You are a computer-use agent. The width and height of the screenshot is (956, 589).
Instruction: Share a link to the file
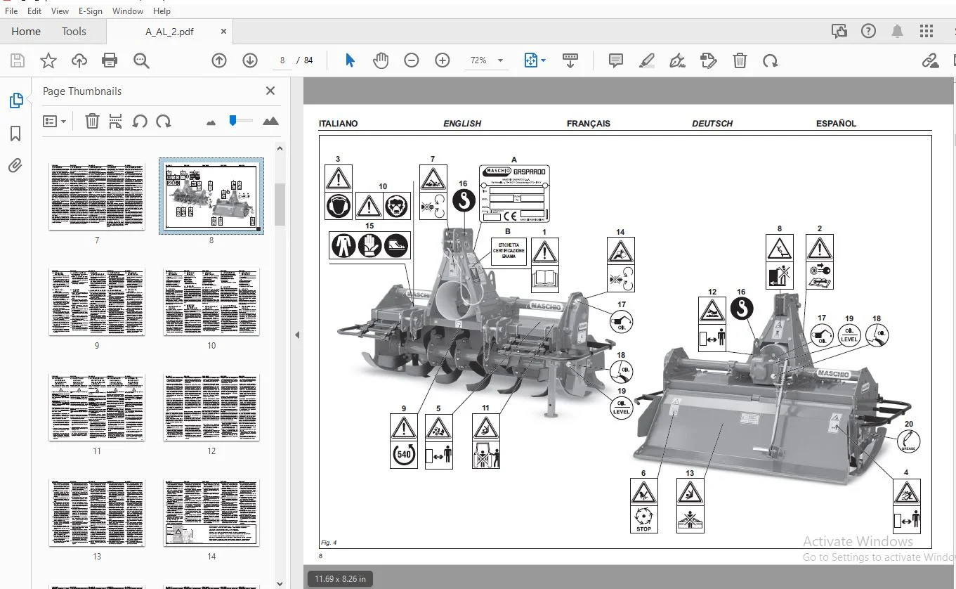point(931,61)
